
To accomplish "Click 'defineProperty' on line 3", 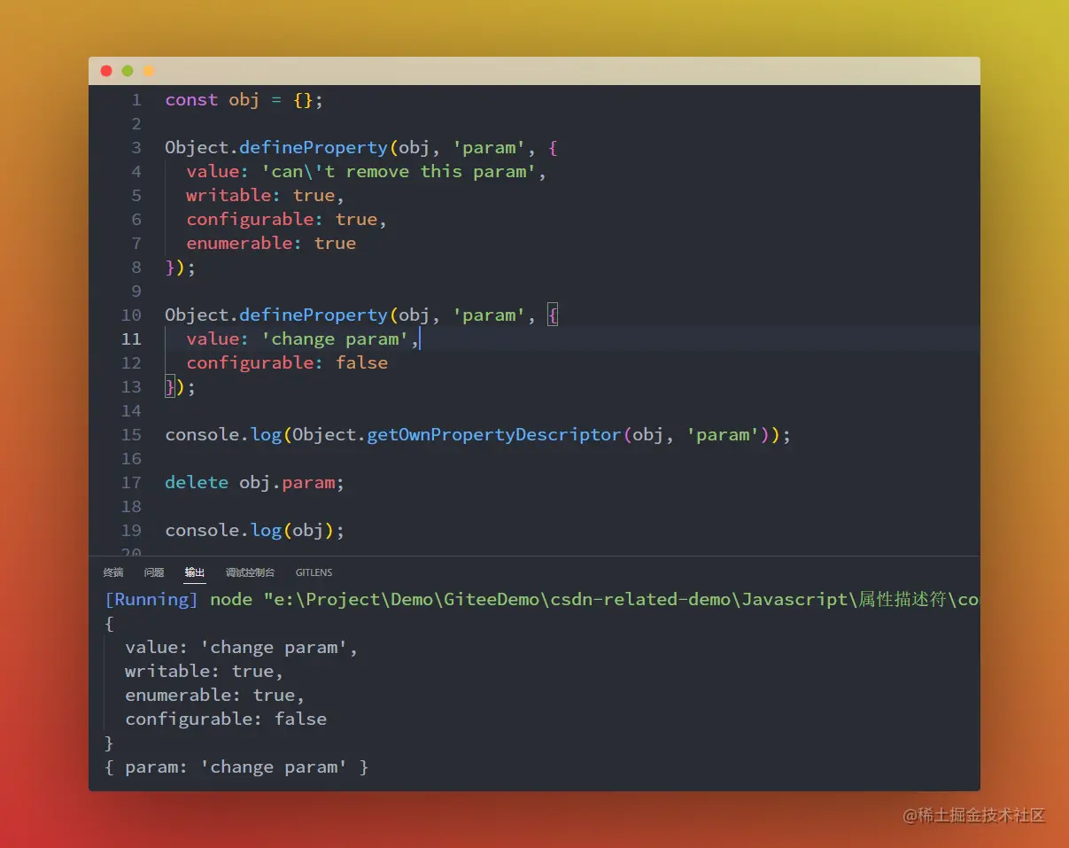I will pos(314,148).
